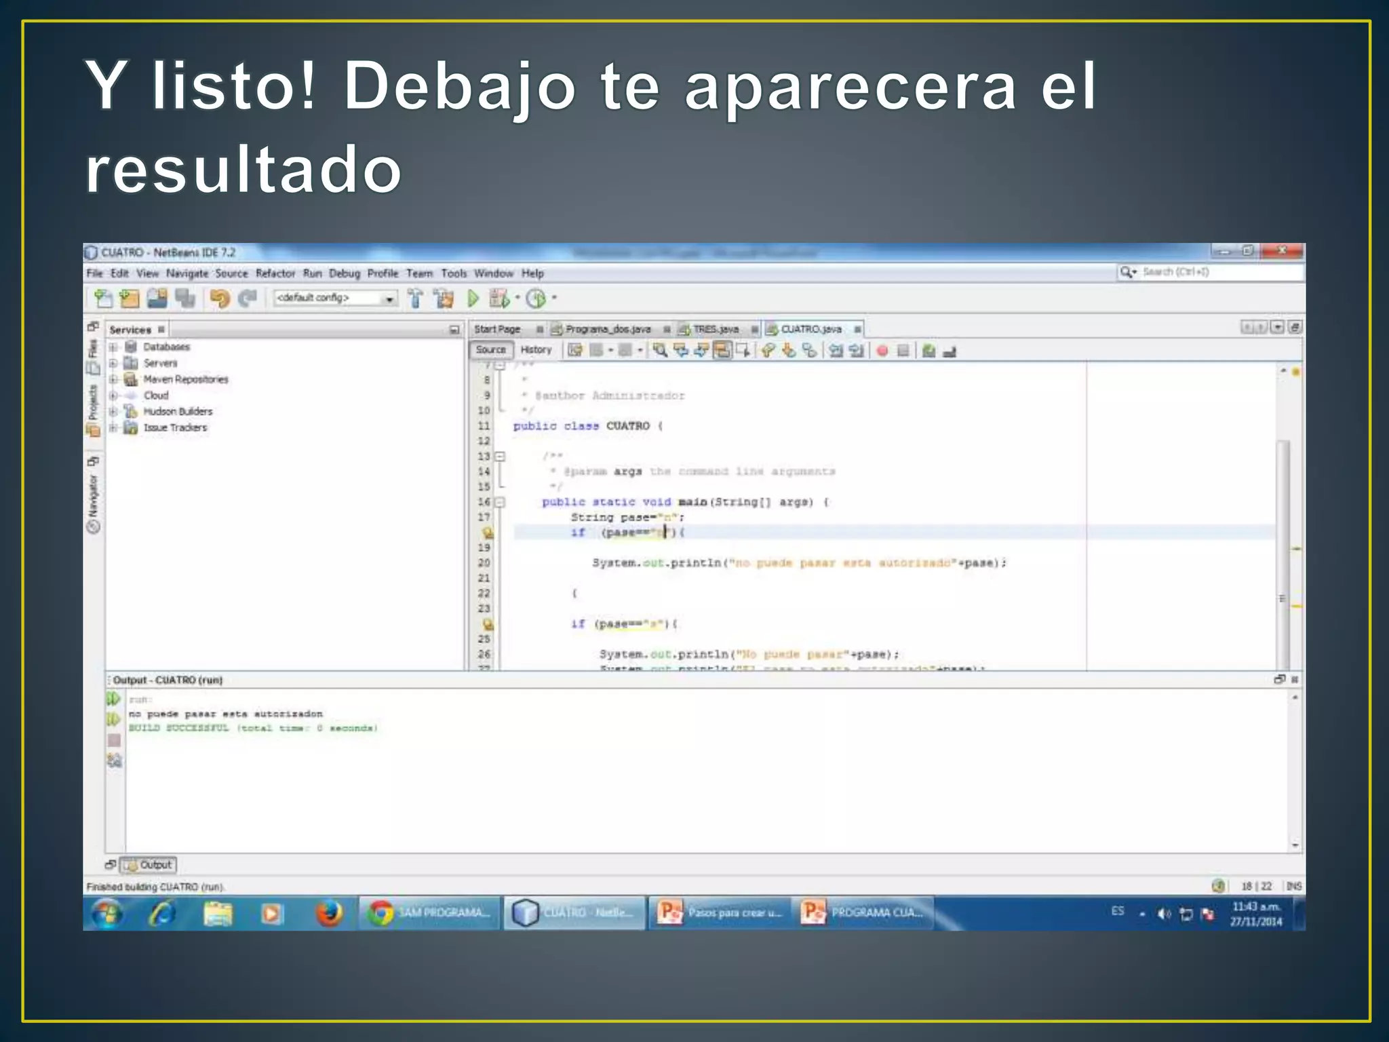The width and height of the screenshot is (1389, 1042).
Task: Click the Redo arrow icon
Action: pos(248,298)
